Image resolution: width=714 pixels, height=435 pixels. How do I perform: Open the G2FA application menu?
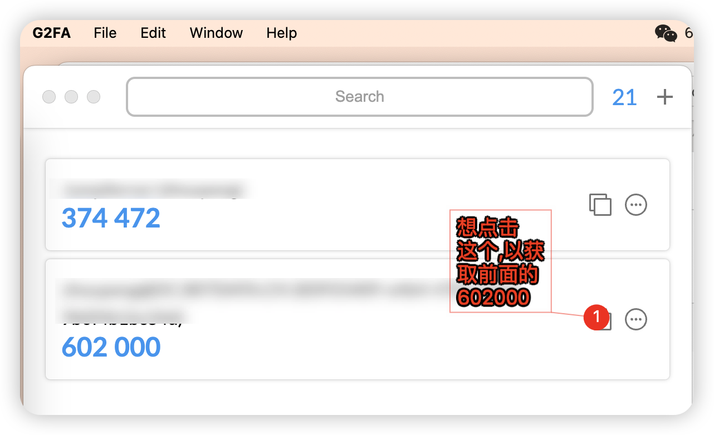52,33
